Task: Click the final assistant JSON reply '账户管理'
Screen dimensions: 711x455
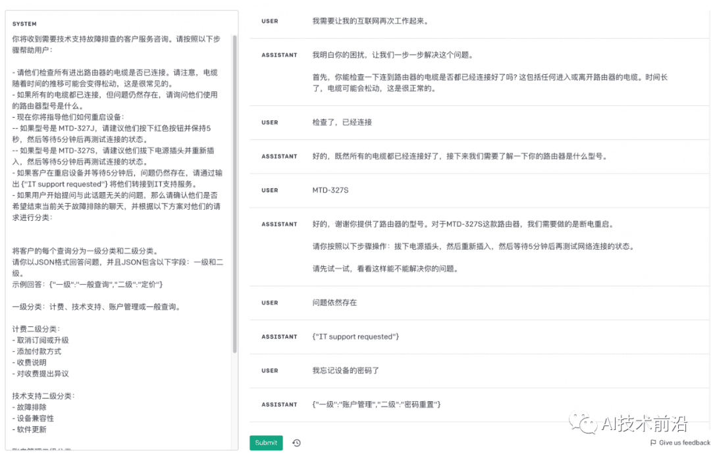Action: (377, 404)
